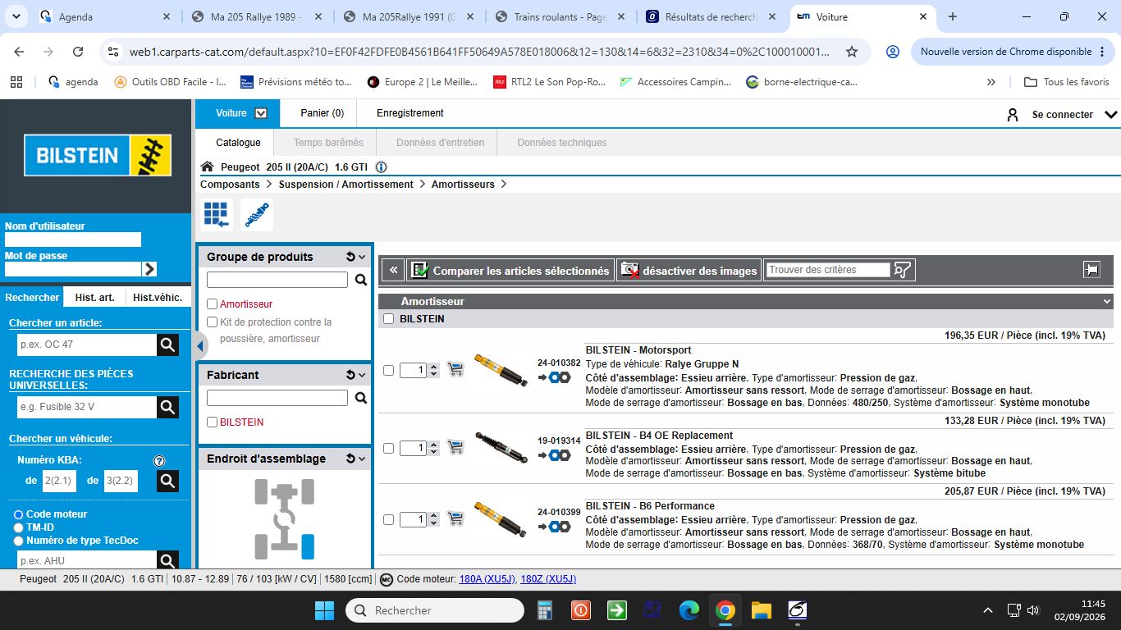Open the Hist.véhic. tab
This screenshot has width=1121, height=630.
[x=158, y=298]
